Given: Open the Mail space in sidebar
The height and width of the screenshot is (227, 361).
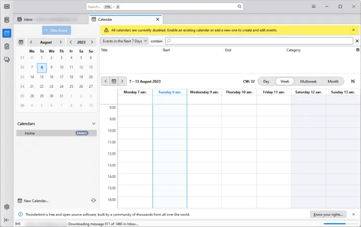Looking at the screenshot, I should click(x=7, y=6).
